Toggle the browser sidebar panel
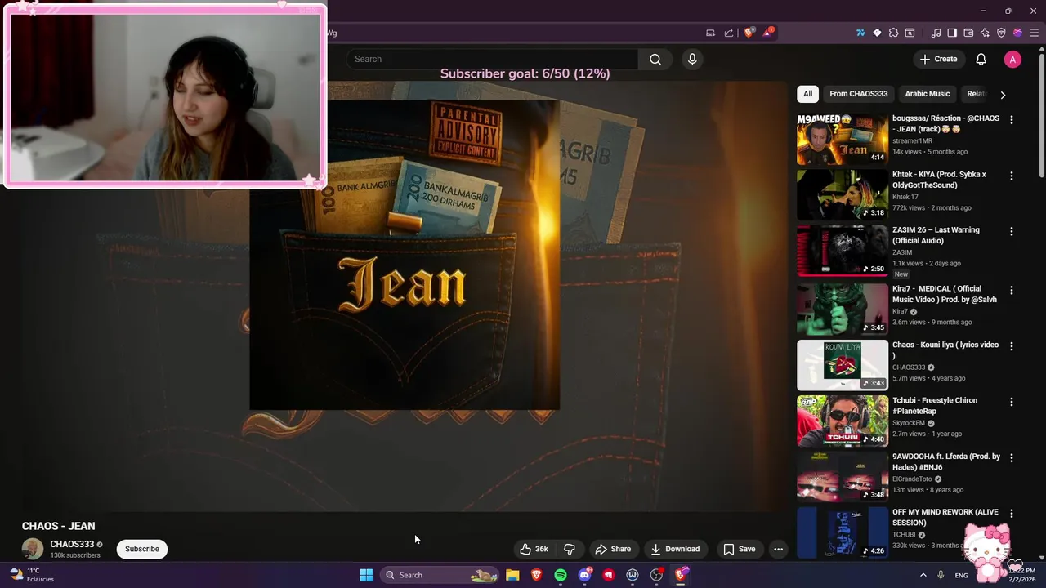This screenshot has width=1046, height=588. click(x=952, y=33)
